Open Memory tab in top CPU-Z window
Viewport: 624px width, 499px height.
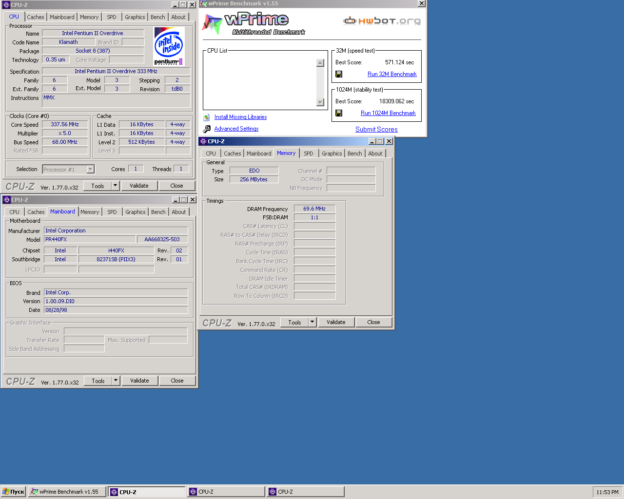coord(89,17)
